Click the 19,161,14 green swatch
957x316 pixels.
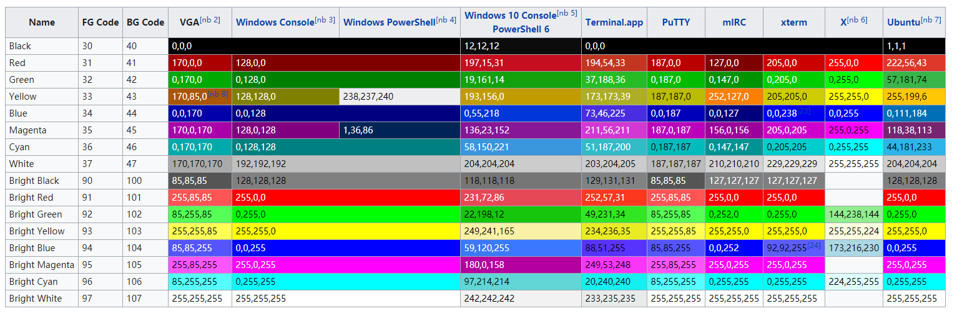tap(521, 80)
